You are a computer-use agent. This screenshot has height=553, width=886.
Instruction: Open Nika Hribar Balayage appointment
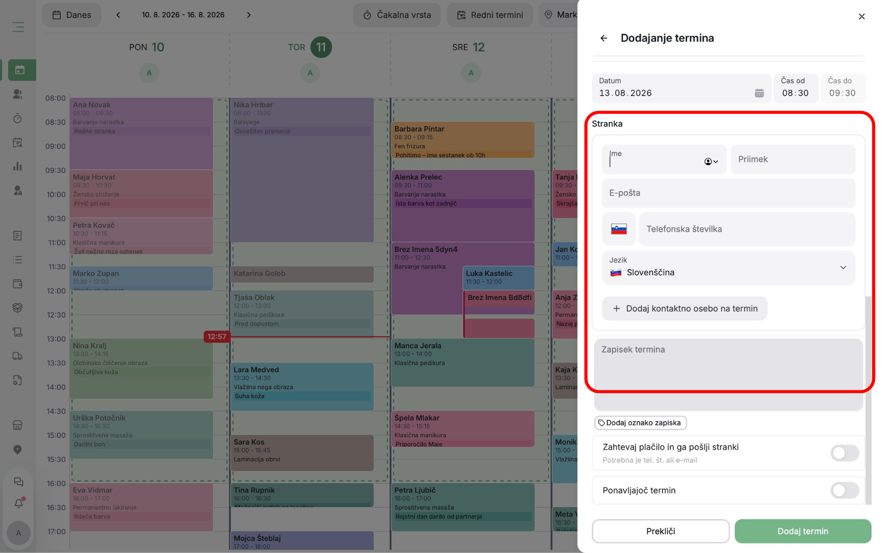[302, 170]
